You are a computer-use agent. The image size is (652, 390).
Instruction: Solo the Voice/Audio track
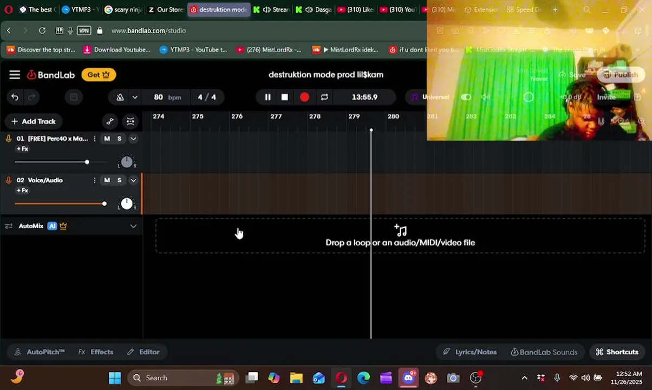(x=119, y=180)
